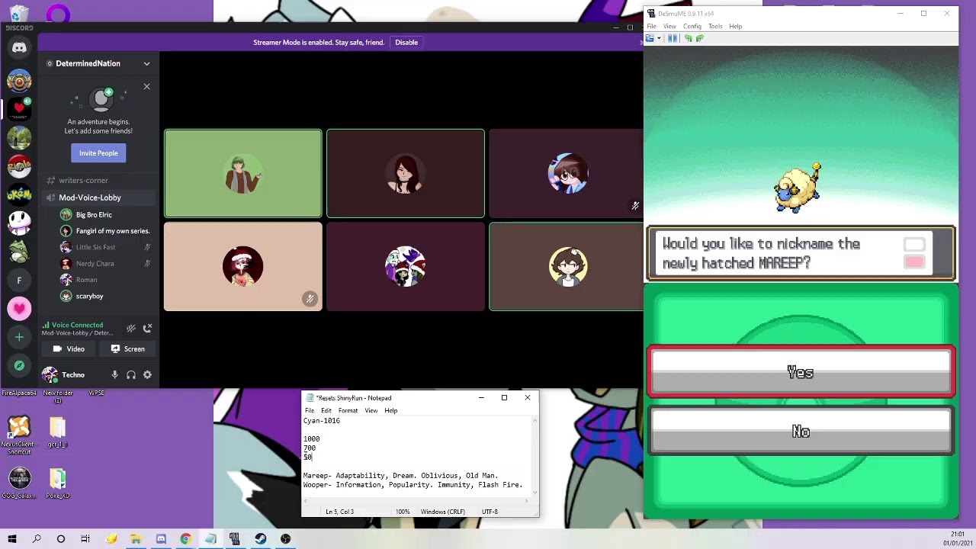The height and width of the screenshot is (549, 976).
Task: Open OBS Studio from the taskbar
Action: [285, 539]
